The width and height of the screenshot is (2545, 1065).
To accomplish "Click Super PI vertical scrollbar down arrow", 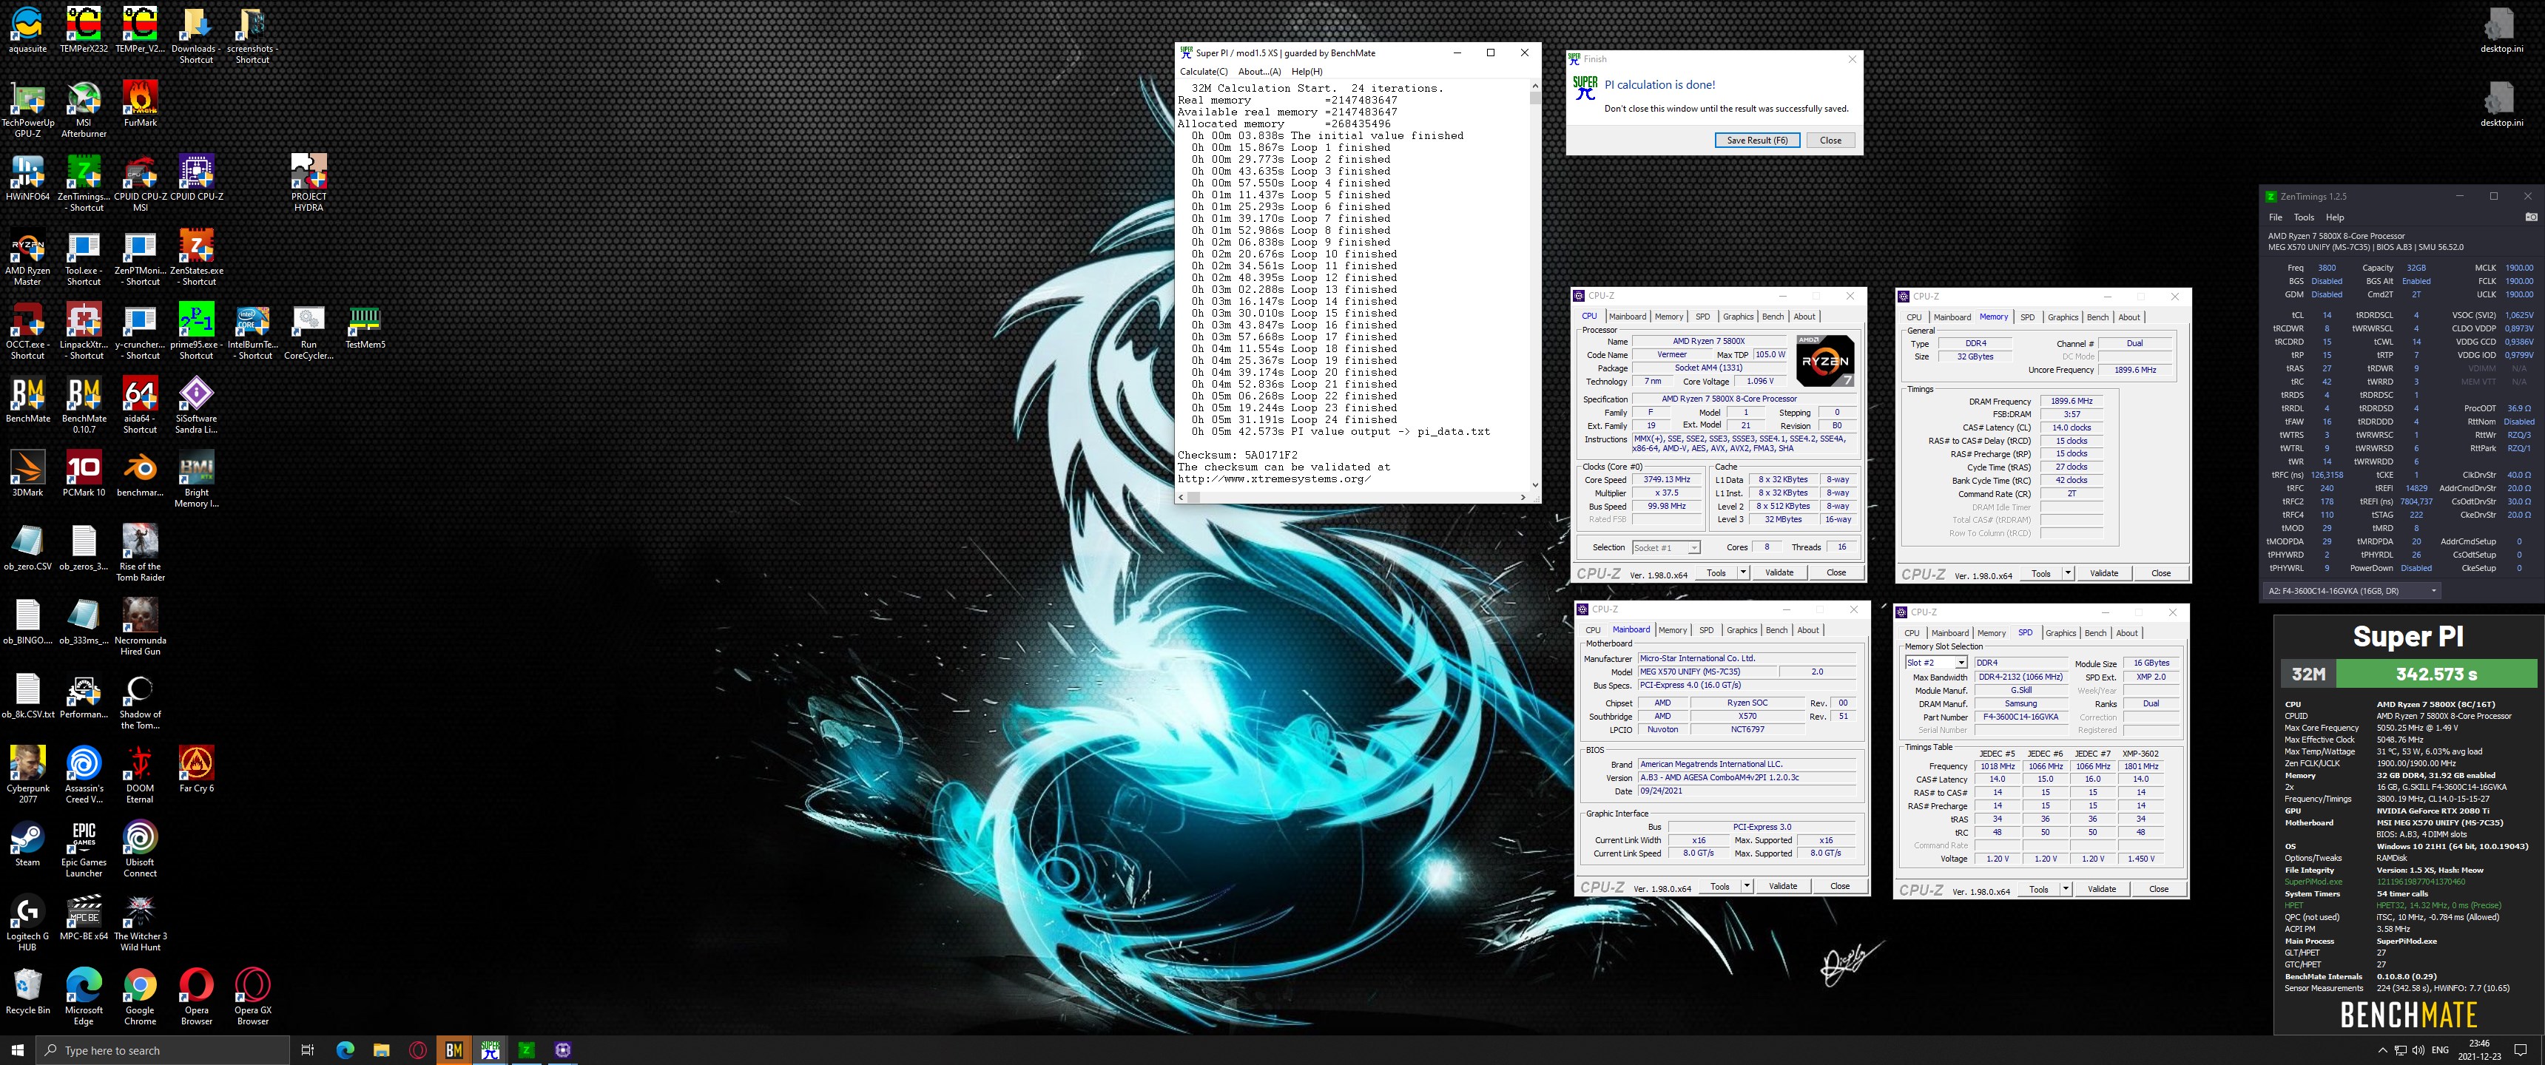I will [1534, 485].
